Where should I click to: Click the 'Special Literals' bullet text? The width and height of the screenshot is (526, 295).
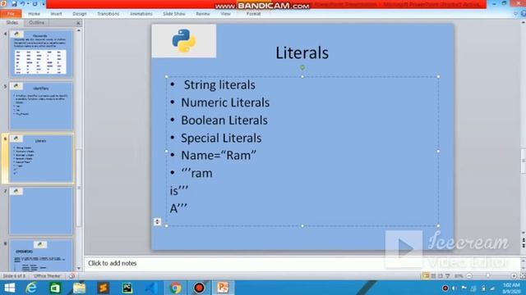221,138
